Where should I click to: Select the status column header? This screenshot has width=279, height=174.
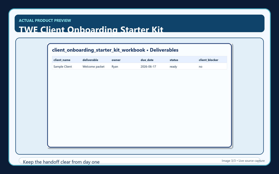(174, 60)
